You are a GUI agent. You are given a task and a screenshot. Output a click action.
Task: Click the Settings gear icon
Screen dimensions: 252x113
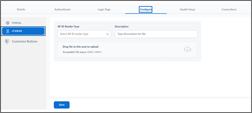[7, 23]
